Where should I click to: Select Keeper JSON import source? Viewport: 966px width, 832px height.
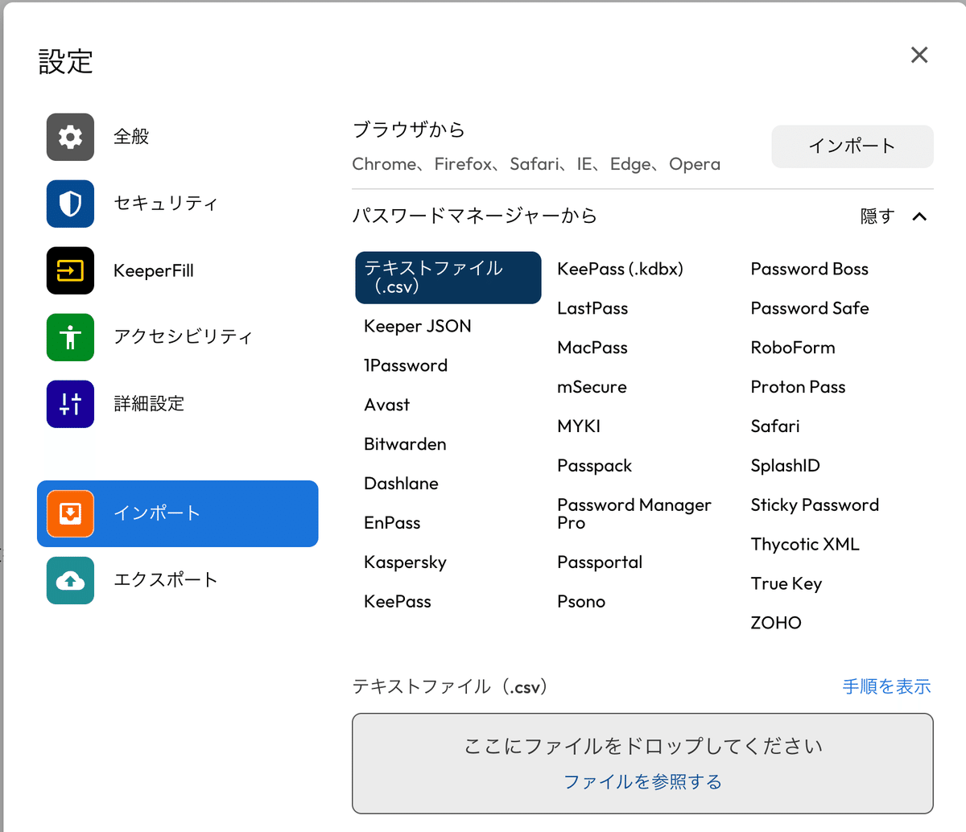coord(418,326)
